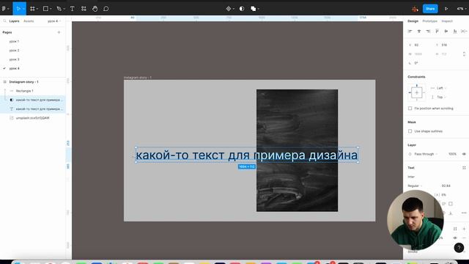Click the Create component icon
The image size is (469, 264).
(x=229, y=9)
